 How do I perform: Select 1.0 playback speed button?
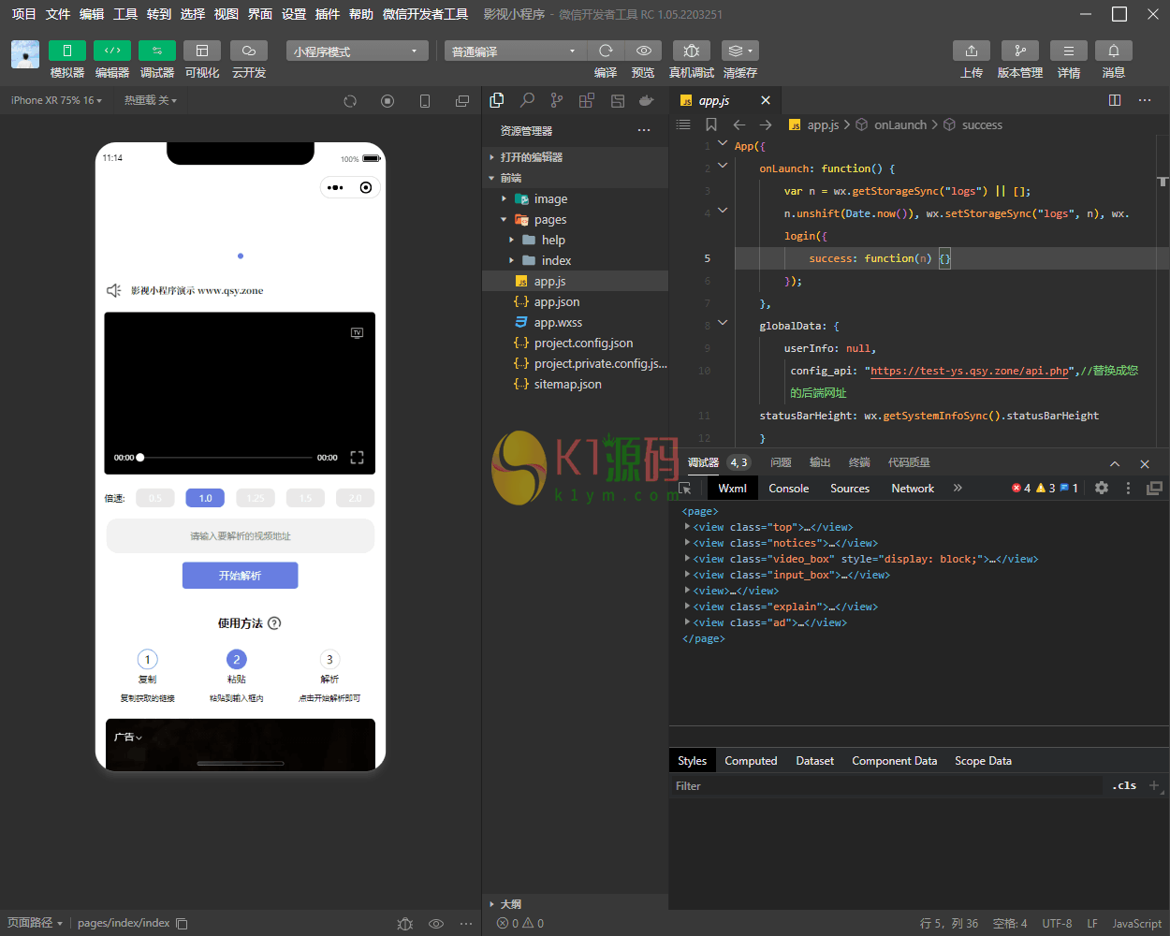point(205,498)
